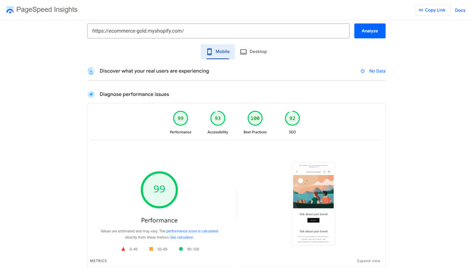Expand view of the metrics section

click(x=368, y=261)
